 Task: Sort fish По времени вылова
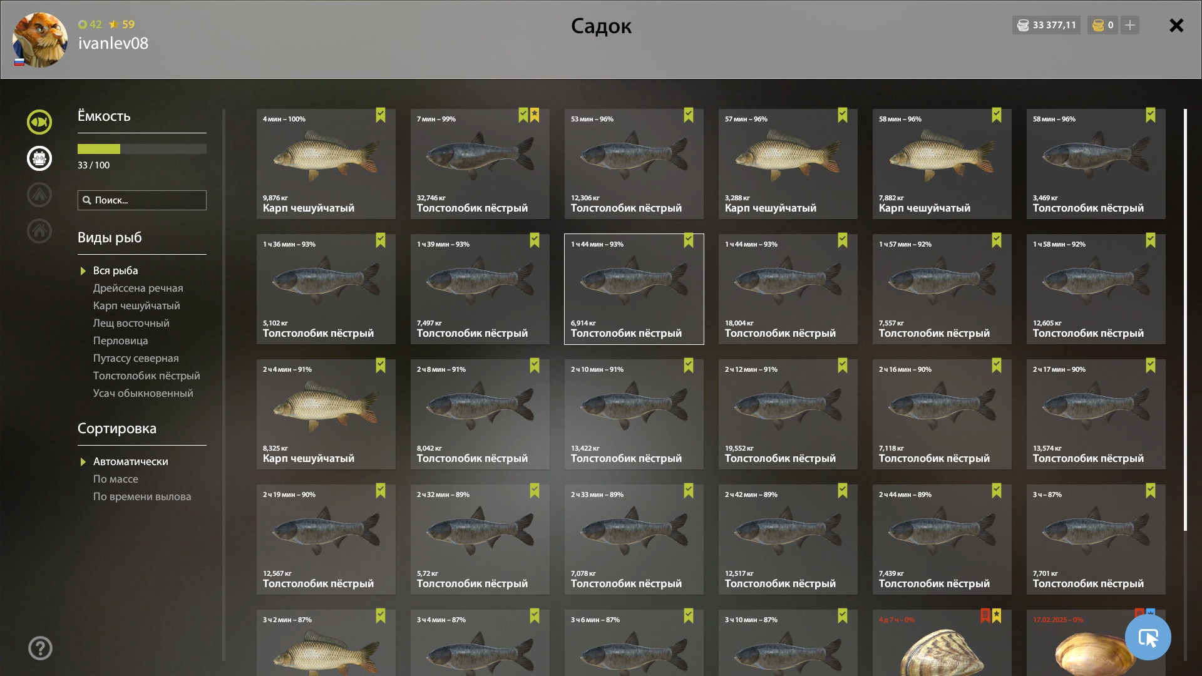(142, 496)
